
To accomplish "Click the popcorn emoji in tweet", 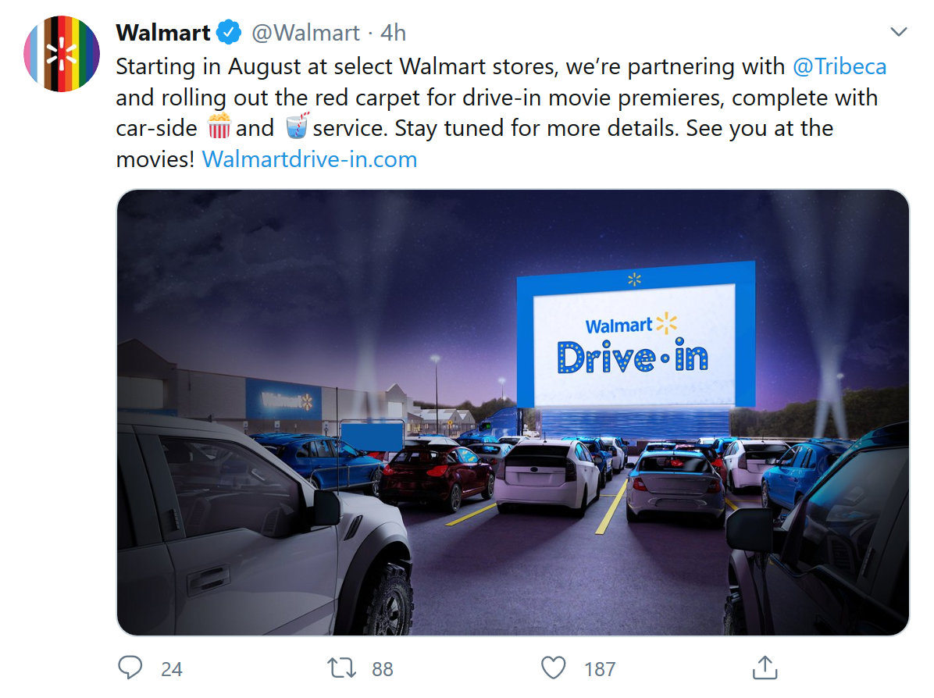I will tap(219, 126).
